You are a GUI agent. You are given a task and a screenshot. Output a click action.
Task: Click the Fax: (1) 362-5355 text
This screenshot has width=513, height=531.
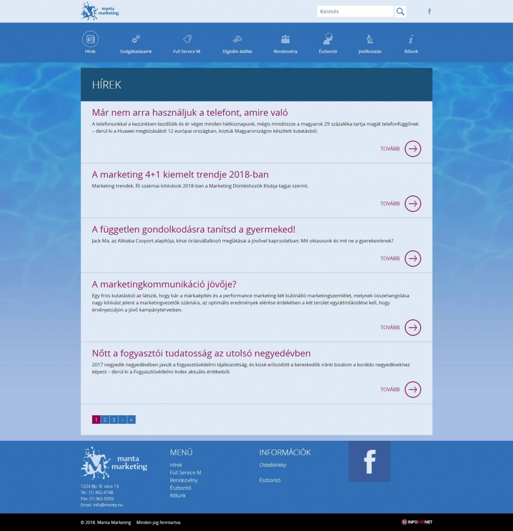click(x=97, y=499)
